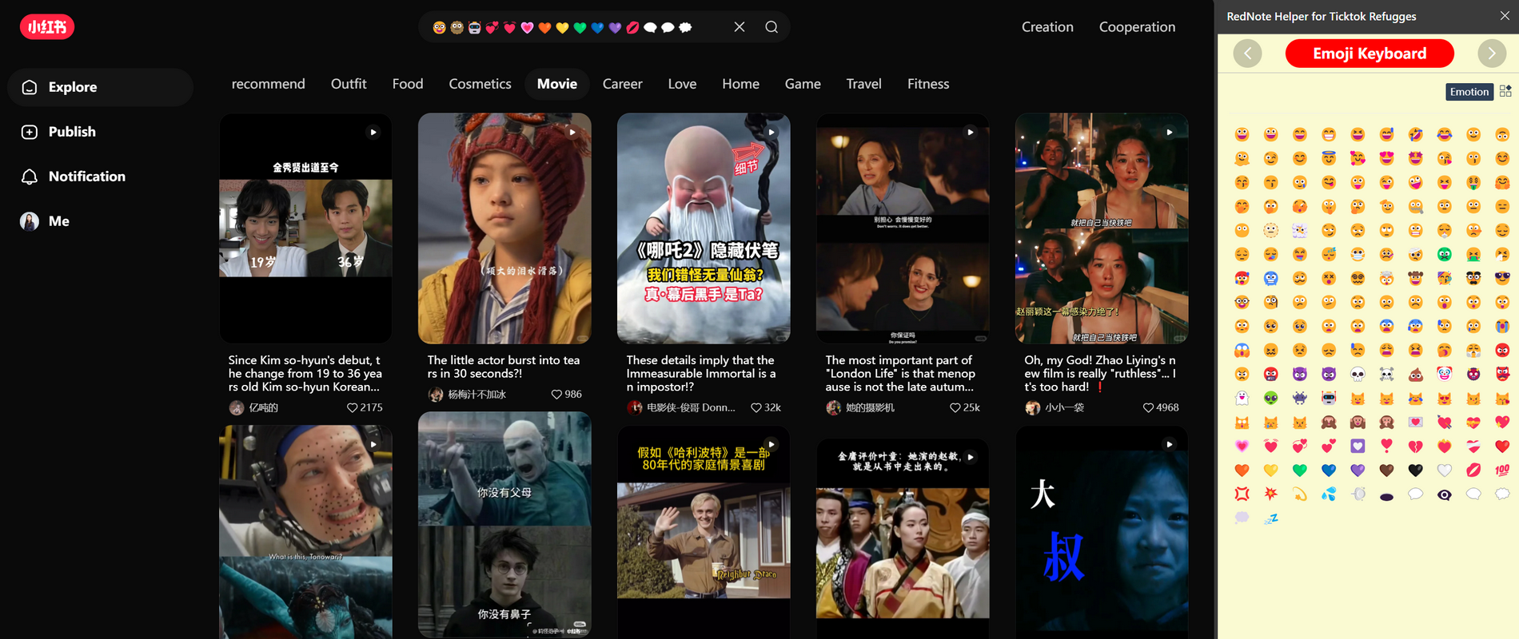The width and height of the screenshot is (1519, 639).
Task: Like the Kim so-hyun post with 2175 likes
Action: pos(352,407)
